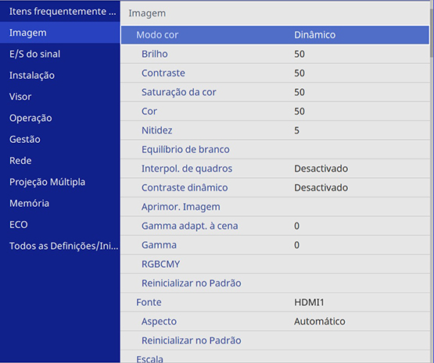The image size is (434, 363).
Task: Open the Modo cor Dinâmico setting
Action: tap(275, 35)
